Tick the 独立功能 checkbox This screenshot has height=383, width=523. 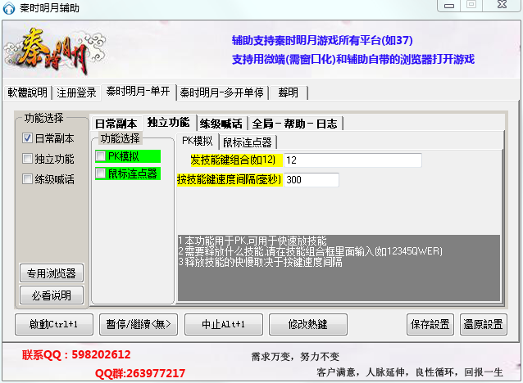[x=27, y=159]
